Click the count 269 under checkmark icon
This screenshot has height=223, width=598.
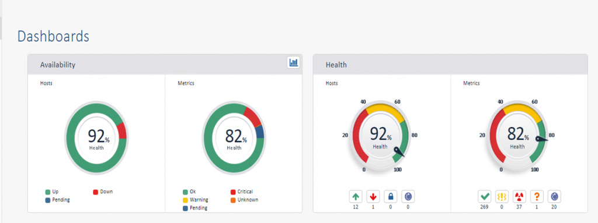point(484,207)
